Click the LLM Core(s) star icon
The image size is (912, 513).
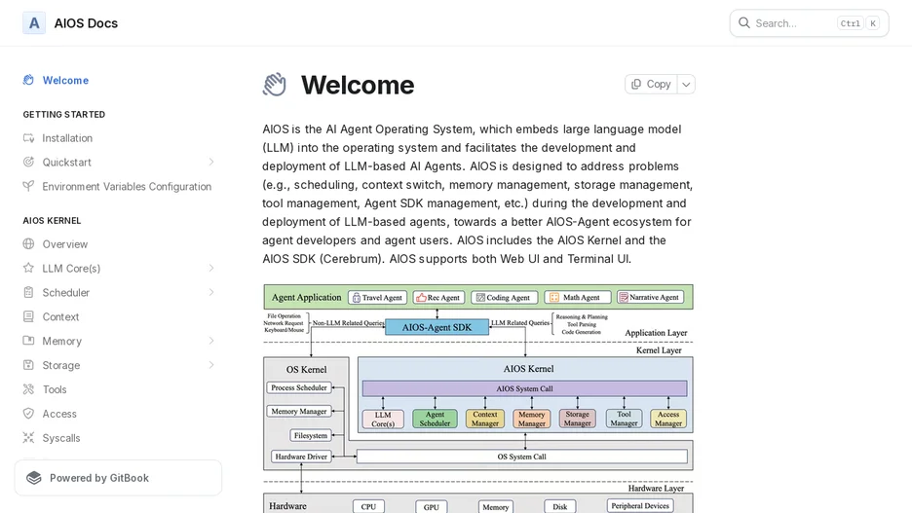pos(28,268)
